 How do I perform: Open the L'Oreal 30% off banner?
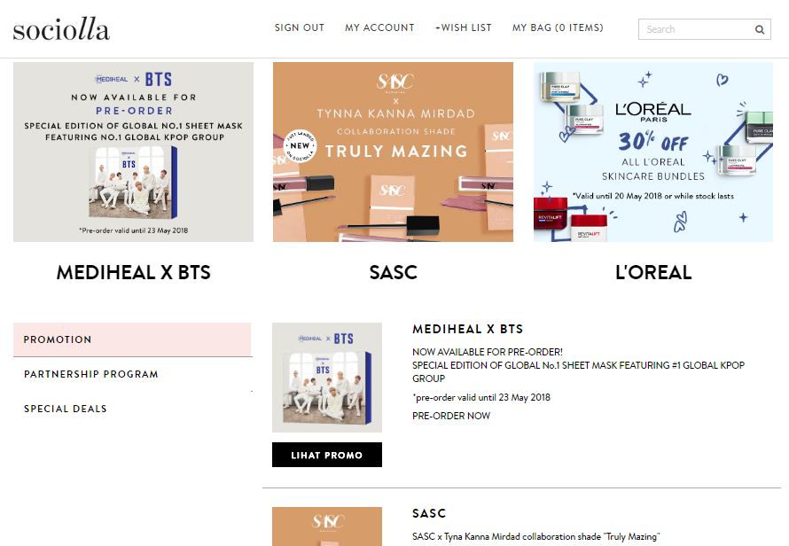(x=653, y=152)
